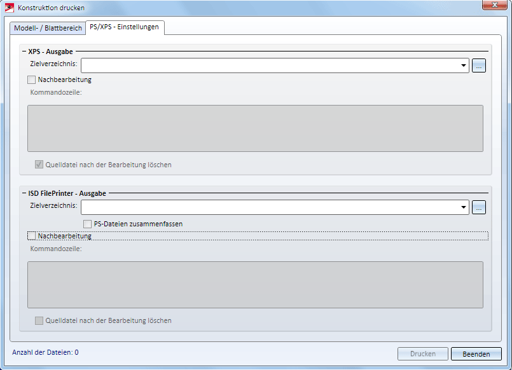This screenshot has width=512, height=370.
Task: Click browse button for XPS Zielverzeichnis
Action: 479,65
